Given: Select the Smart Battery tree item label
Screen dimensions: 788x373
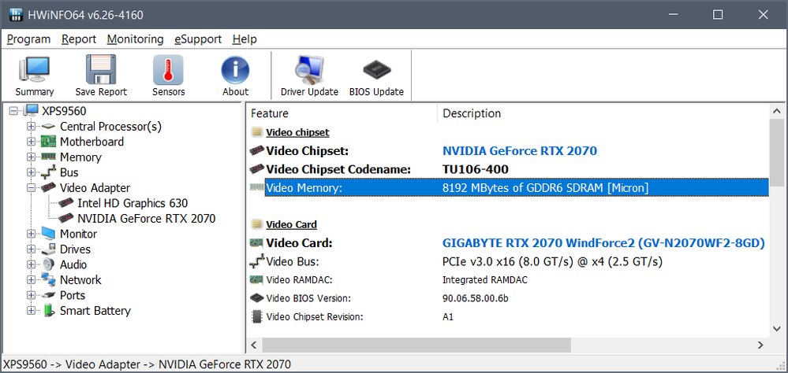Looking at the screenshot, I should pyautogui.click(x=95, y=311).
